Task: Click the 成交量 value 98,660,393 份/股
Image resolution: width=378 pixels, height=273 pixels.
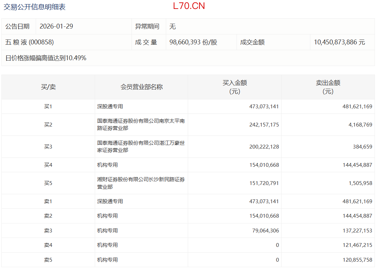Action: (193, 42)
